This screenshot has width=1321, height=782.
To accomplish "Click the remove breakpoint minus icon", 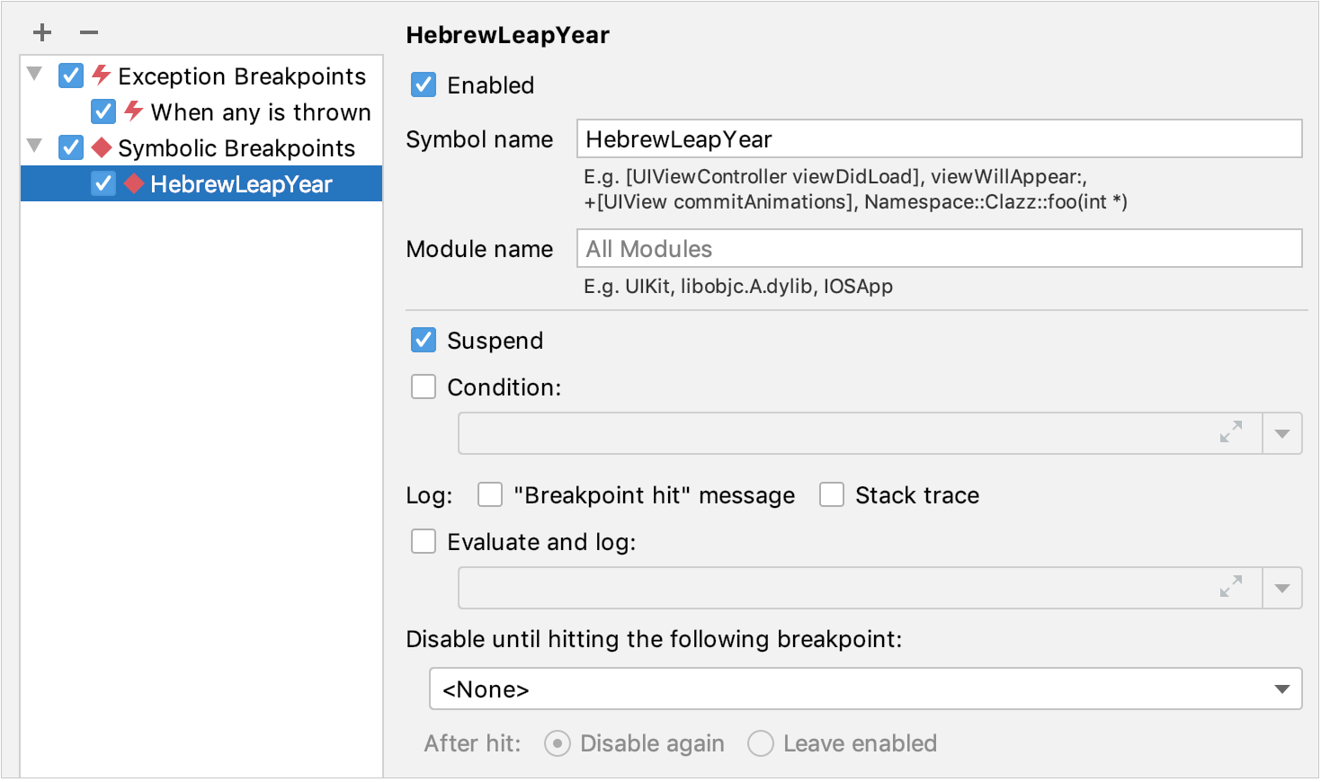I will 88,32.
